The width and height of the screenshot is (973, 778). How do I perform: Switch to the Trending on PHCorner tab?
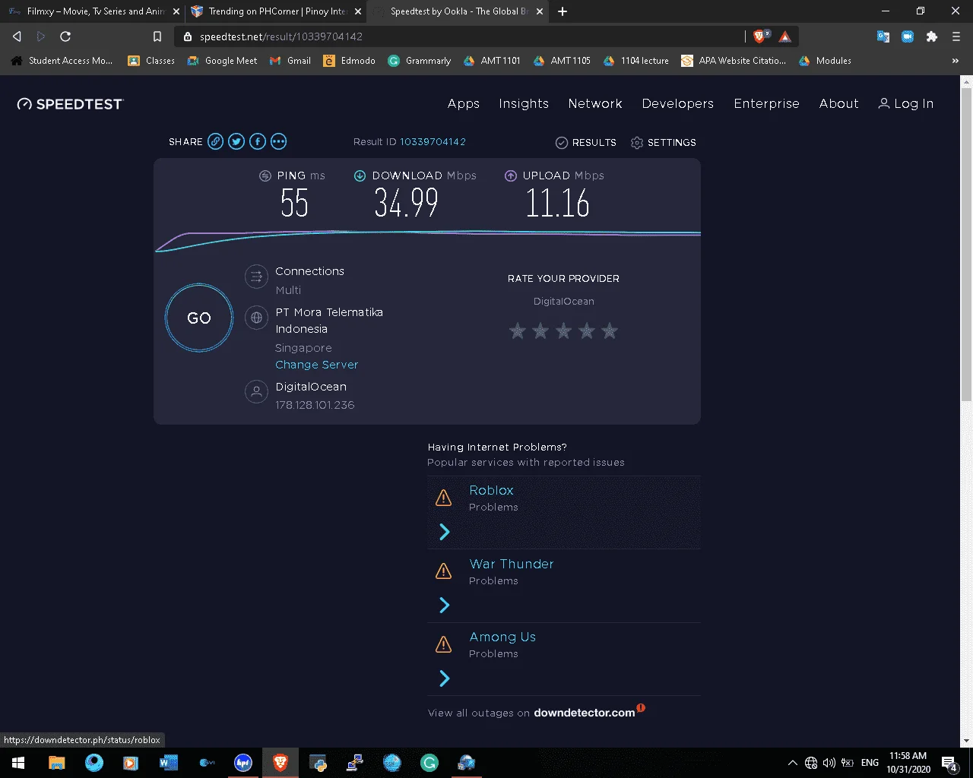pyautogui.click(x=275, y=11)
